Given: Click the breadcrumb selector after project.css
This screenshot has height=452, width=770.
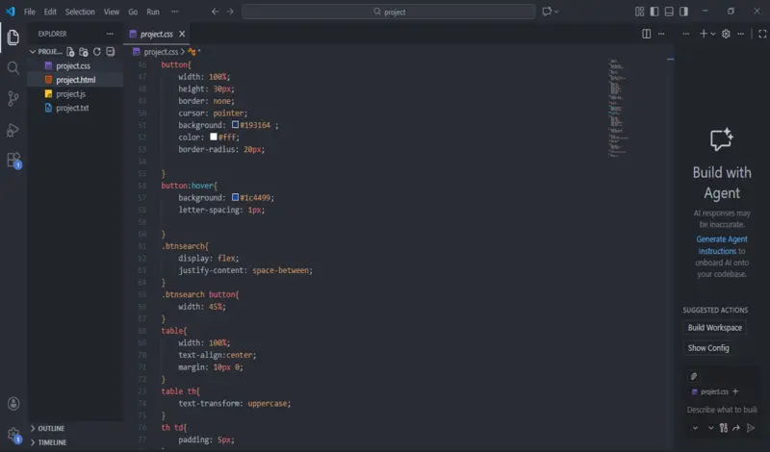Looking at the screenshot, I should pos(194,52).
